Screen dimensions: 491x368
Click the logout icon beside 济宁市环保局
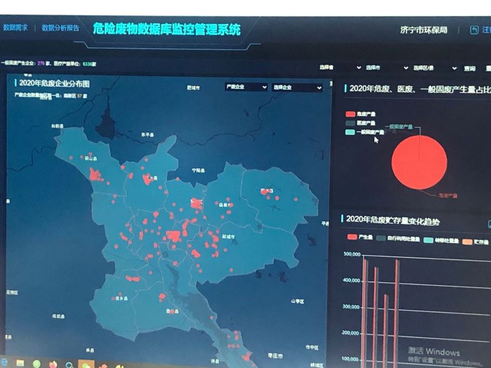pos(474,29)
